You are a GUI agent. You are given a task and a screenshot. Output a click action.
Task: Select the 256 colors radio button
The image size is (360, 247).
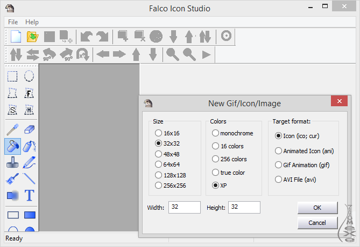216,159
